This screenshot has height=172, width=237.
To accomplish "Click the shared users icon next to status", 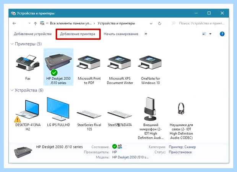I will coord(120,146).
